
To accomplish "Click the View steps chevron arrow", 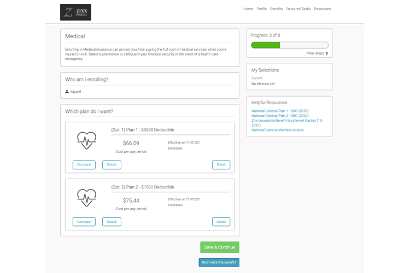I will (x=327, y=54).
